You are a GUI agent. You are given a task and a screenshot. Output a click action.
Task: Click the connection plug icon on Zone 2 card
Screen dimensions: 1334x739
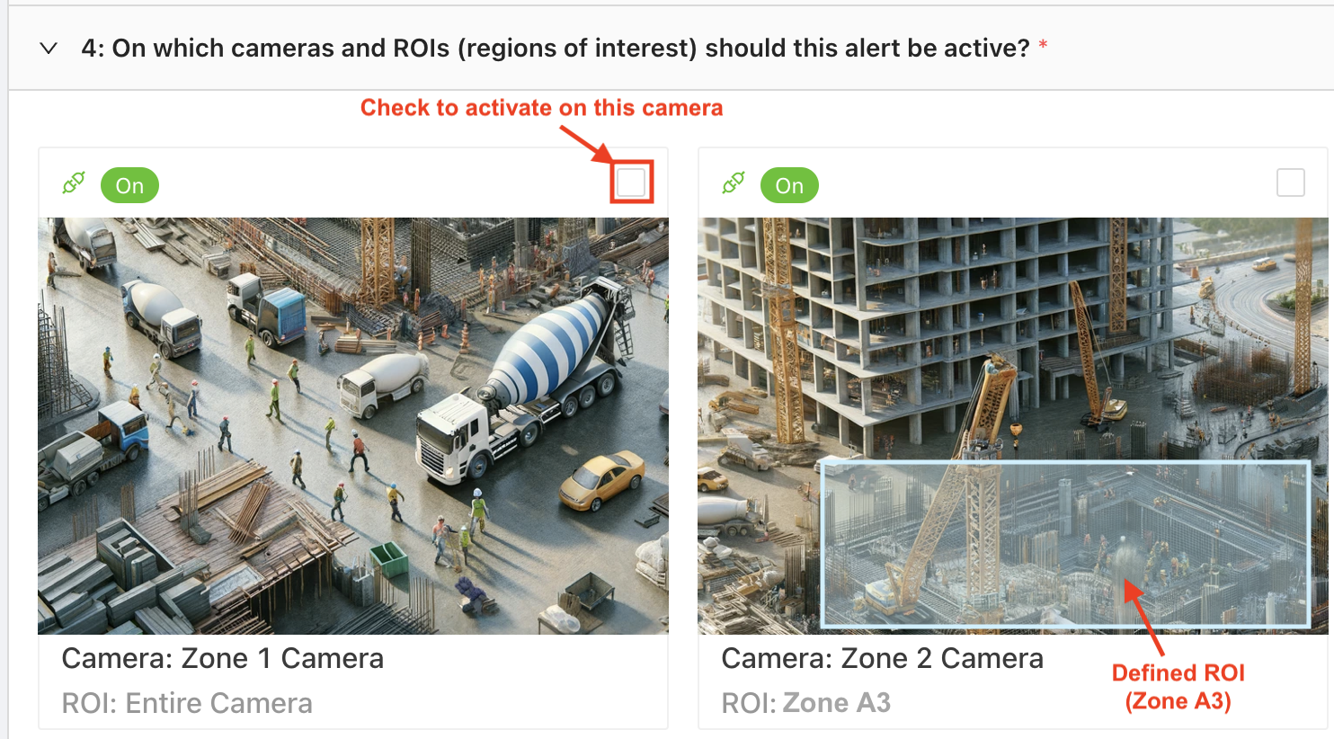coord(734,183)
